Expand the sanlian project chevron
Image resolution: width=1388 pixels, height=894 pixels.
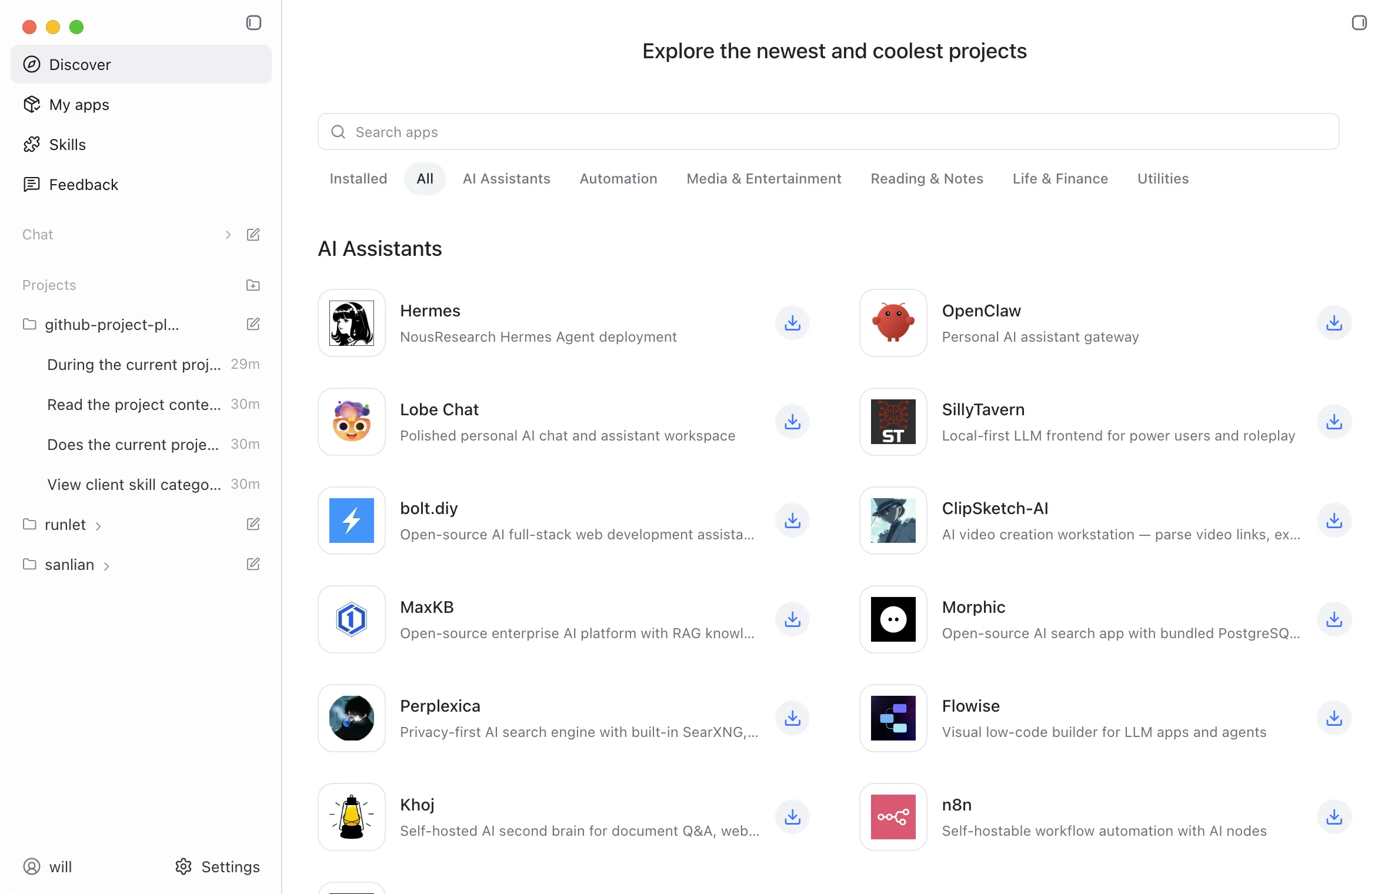point(106,565)
